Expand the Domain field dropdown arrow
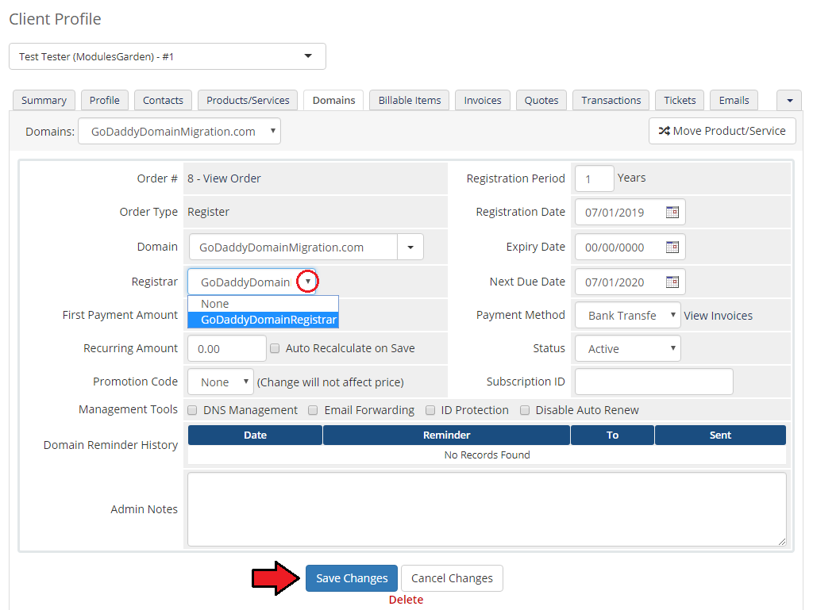 pos(410,247)
